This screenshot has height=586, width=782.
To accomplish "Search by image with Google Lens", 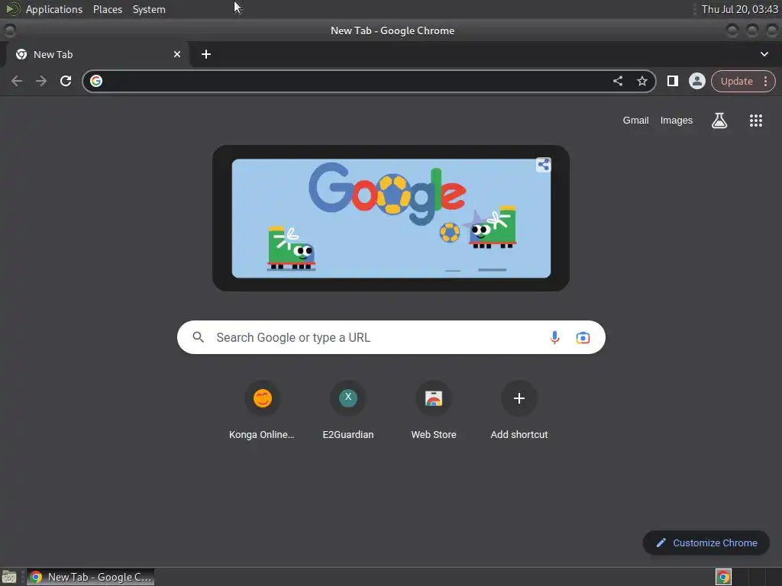I will click(x=583, y=337).
